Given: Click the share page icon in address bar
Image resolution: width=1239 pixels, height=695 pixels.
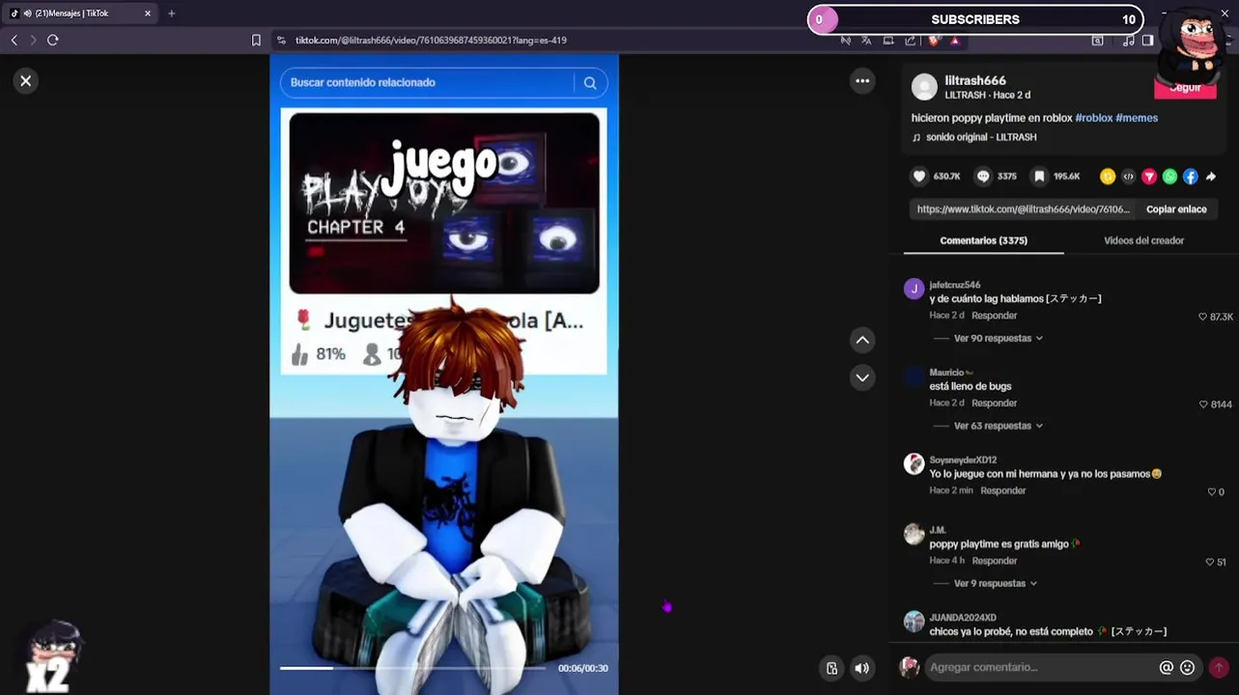Looking at the screenshot, I should pos(910,41).
